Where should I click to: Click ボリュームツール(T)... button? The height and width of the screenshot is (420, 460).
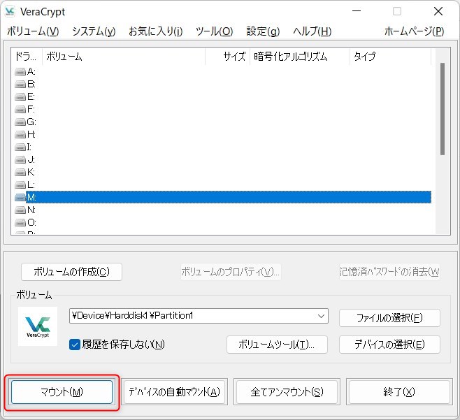click(277, 345)
